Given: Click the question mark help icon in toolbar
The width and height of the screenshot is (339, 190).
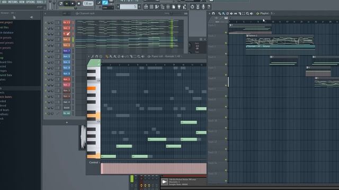Looking at the screenshot, I should (x=209, y=7).
